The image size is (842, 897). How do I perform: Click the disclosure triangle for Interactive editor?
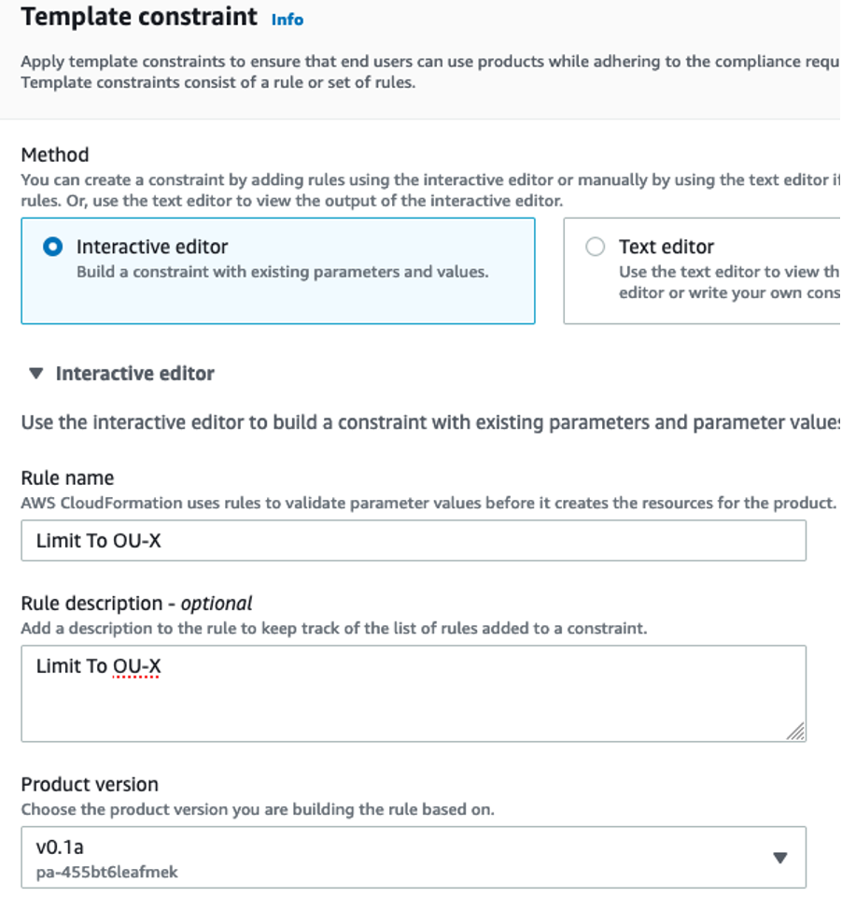(37, 372)
